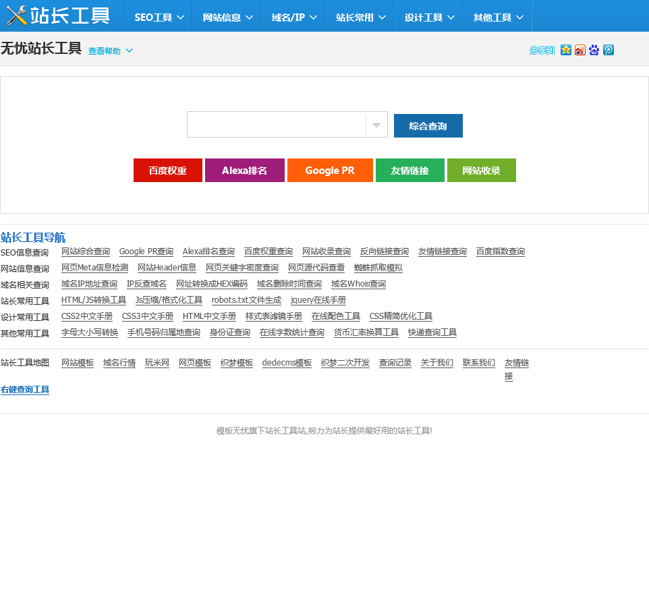Open 字母大小写转换 link
Viewport: 649px width, 590px height.
90,332
